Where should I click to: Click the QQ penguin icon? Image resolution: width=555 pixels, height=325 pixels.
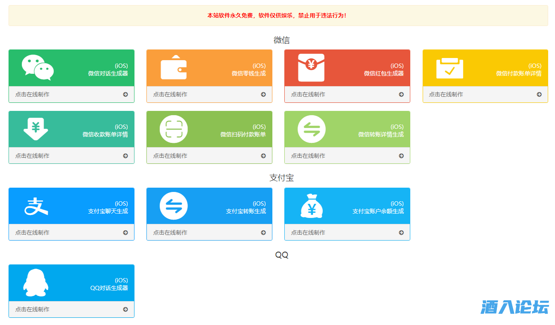coord(36,283)
